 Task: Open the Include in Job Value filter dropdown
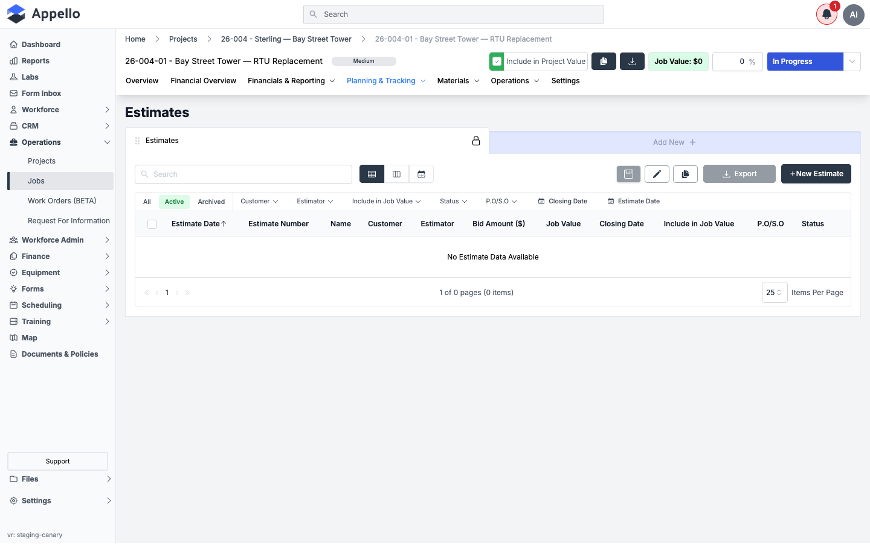coord(386,202)
